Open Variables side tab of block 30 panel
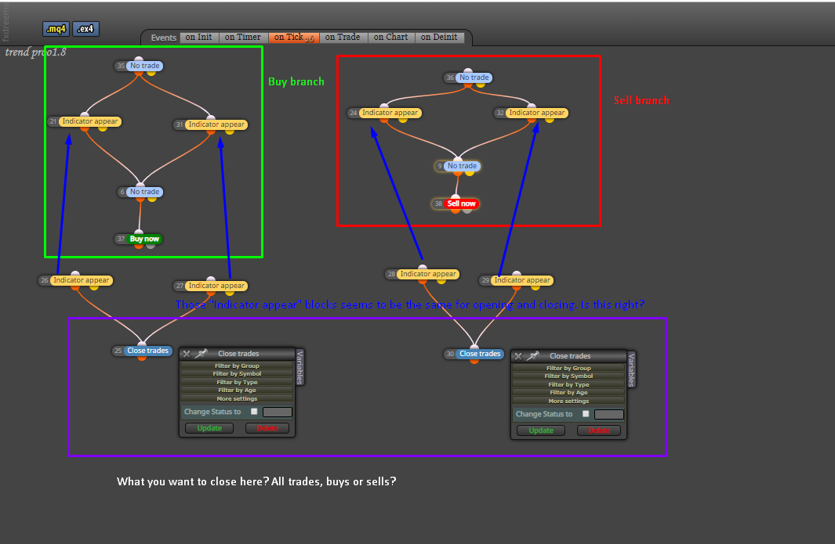This screenshot has height=544, width=835. tap(632, 369)
